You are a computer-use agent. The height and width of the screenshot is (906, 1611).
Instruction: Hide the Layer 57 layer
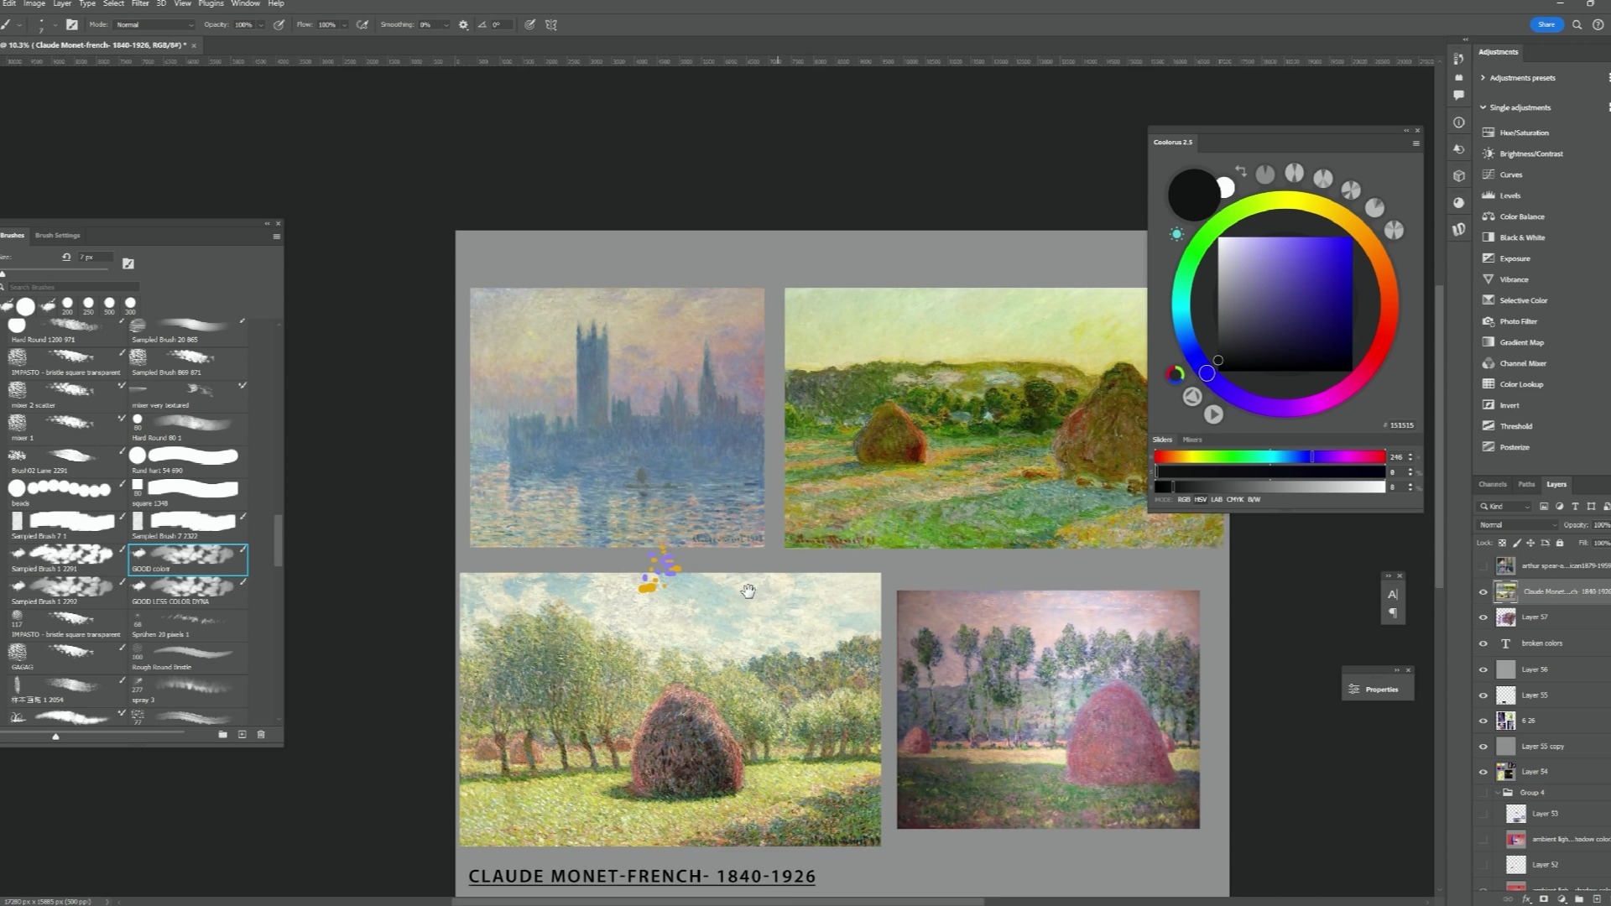click(x=1483, y=618)
